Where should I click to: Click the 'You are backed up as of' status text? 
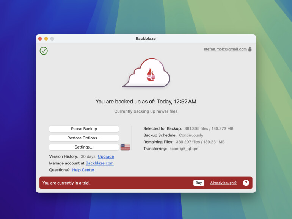pos(146,102)
